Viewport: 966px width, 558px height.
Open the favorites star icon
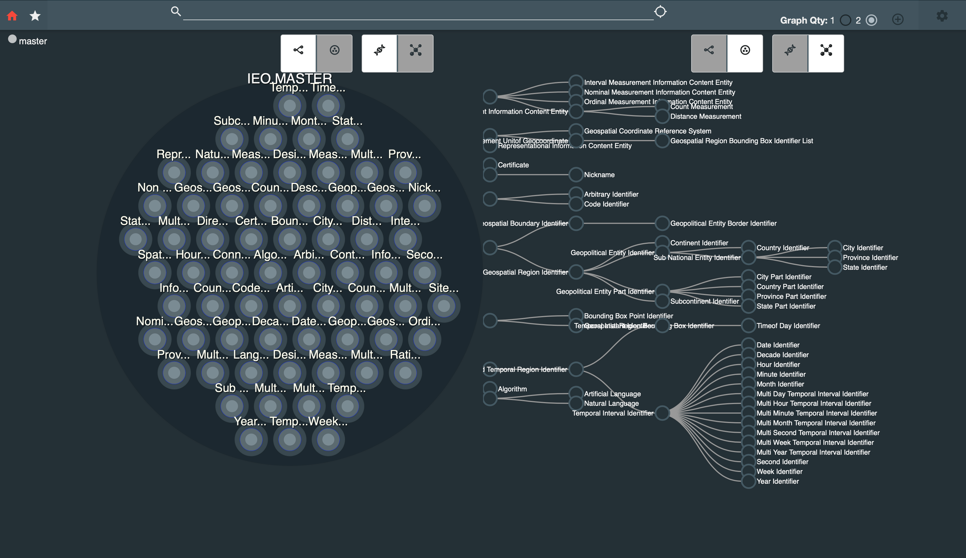click(35, 15)
